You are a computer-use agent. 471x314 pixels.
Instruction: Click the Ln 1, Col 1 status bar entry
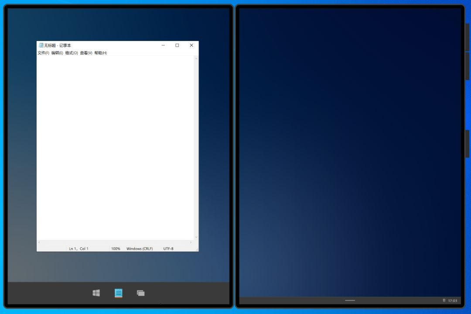pyautogui.click(x=78, y=249)
